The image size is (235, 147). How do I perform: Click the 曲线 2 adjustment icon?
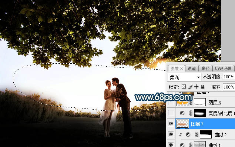click(x=188, y=134)
